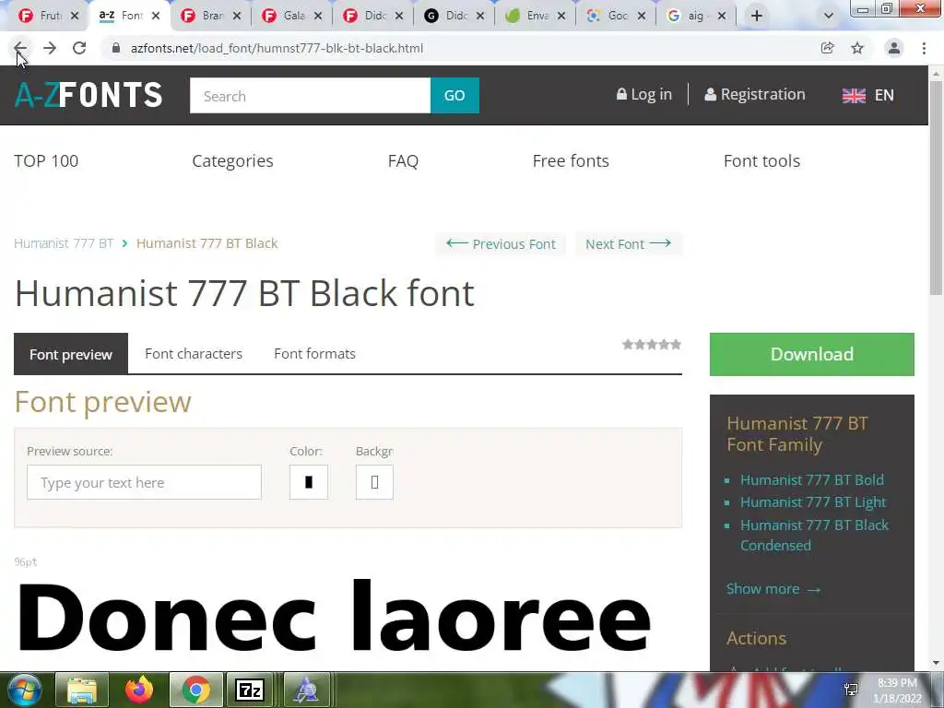This screenshot has width=944, height=708.
Task: Click the scrollbar down arrow
Action: [x=937, y=663]
